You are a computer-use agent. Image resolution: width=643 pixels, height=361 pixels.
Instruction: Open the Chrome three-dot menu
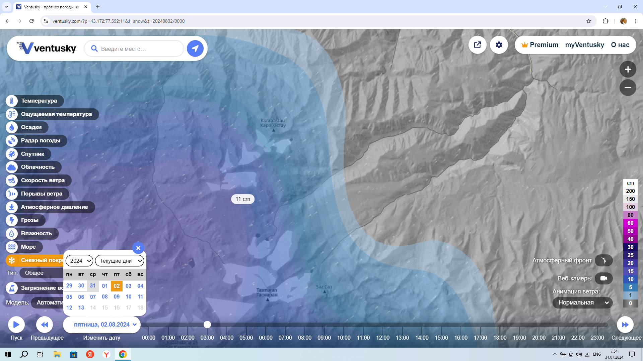point(636,21)
